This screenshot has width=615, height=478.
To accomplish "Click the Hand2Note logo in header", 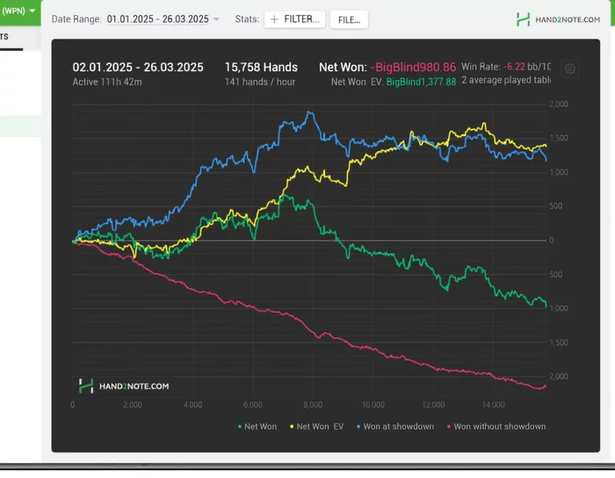I will pos(559,18).
